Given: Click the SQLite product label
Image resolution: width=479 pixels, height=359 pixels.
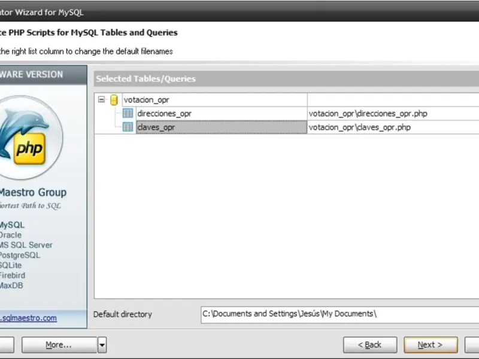Looking at the screenshot, I should (x=11, y=265).
